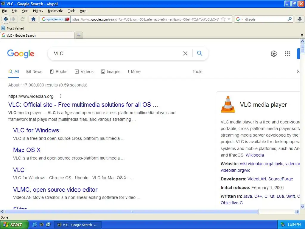This screenshot has width=305, height=229.
Task: Open the Bookmarks menu
Action: pos(55,11)
